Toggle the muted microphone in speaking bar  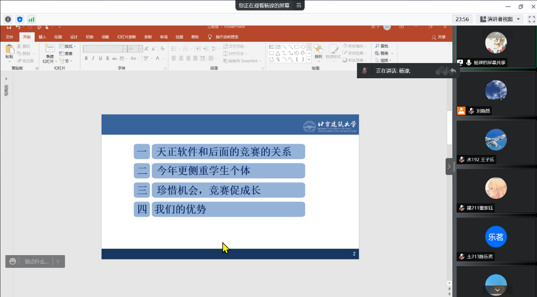pos(364,71)
